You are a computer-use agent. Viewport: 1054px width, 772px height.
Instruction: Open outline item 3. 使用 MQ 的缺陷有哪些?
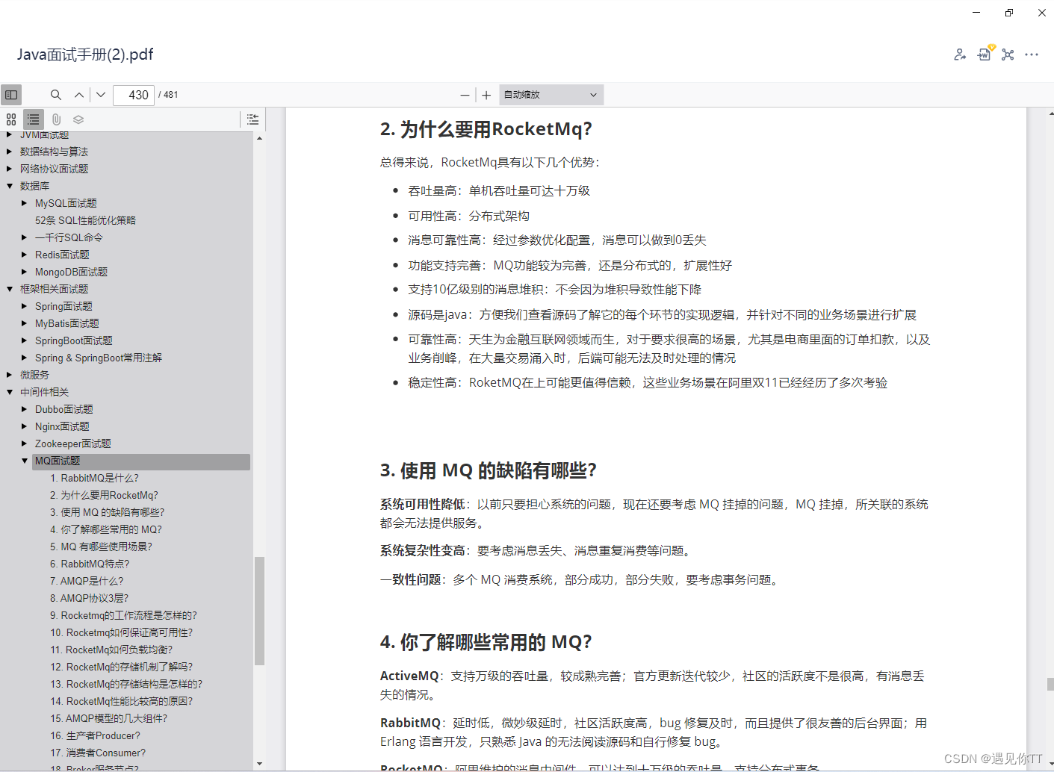point(107,512)
